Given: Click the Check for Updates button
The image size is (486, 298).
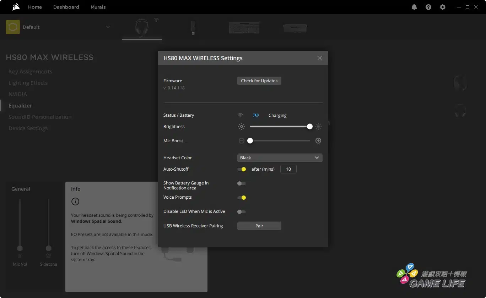Looking at the screenshot, I should point(259,81).
